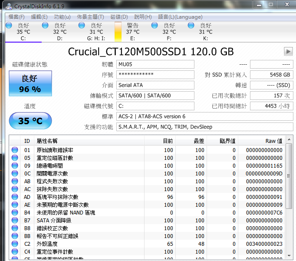Click status icon for attribute B4 row
Image resolution: width=296 pixels, height=261 pixels.
[x=15, y=212]
